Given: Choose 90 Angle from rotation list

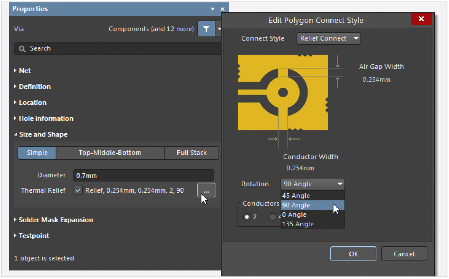Looking at the screenshot, I should (313, 205).
